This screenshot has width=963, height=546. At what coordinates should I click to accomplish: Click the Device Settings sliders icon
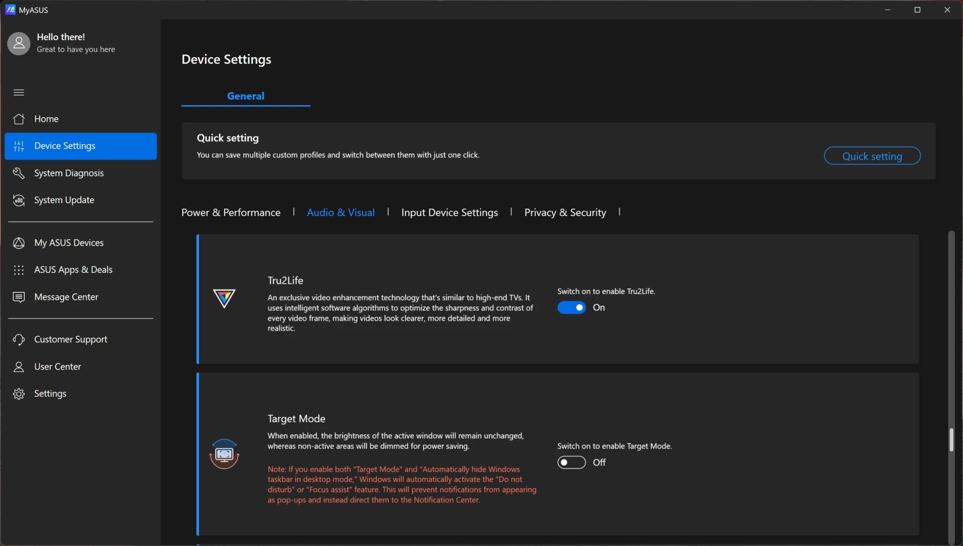click(19, 146)
